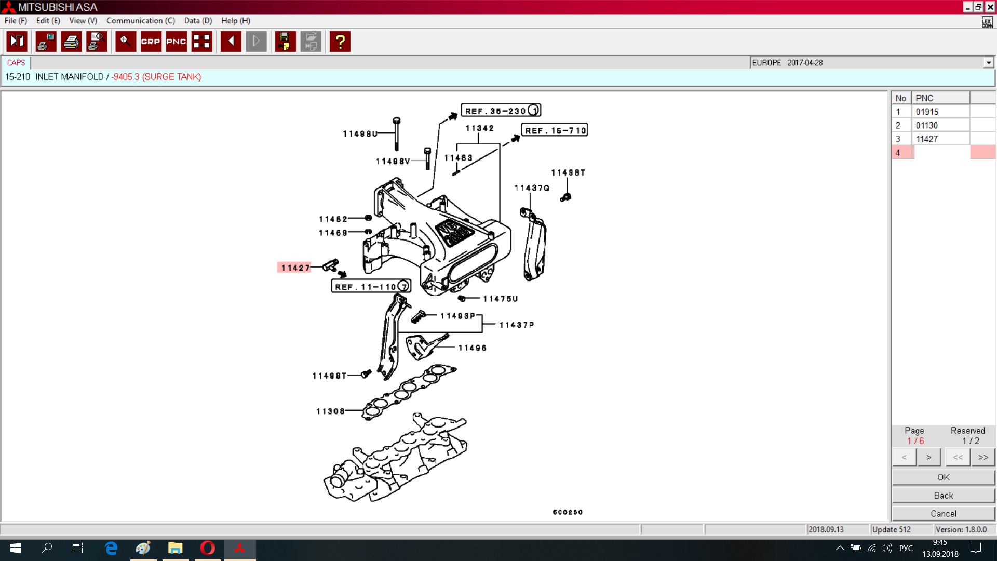This screenshot has height=561, width=997.
Task: Go to next page with > button
Action: pyautogui.click(x=928, y=458)
